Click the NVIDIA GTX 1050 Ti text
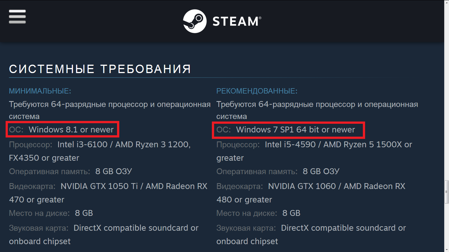Image resolution: width=449 pixels, height=252 pixels. coord(99,186)
